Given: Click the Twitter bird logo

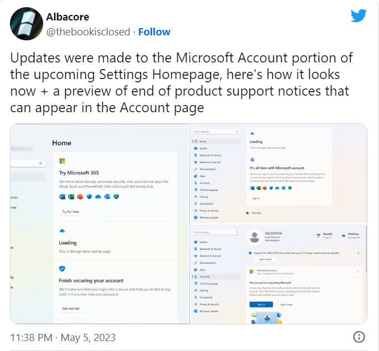Looking at the screenshot, I should coord(359,15).
